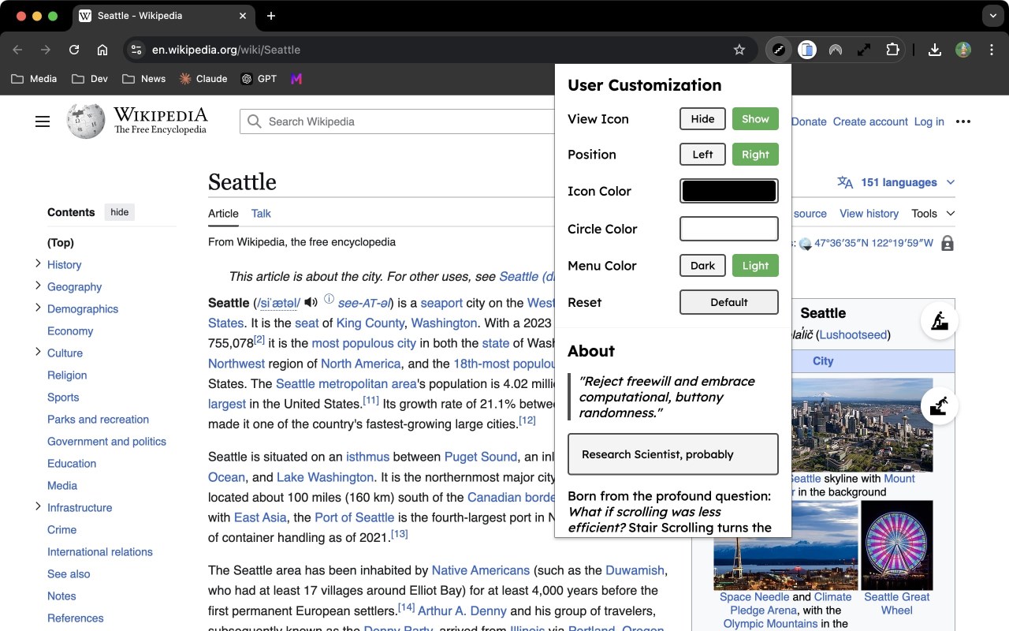Switch Menu Color to Dark
Viewport: 1009px width, 631px height.
(x=702, y=266)
